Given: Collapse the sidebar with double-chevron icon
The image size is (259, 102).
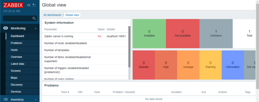Looking at the screenshot, I should [x=29, y=5].
